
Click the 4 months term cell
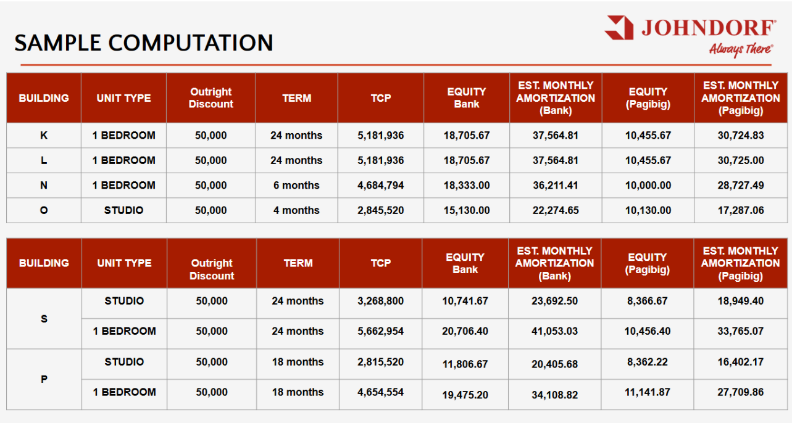click(296, 210)
